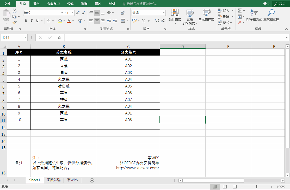290x190 pixels.
Task: Open Format as Table (套用表格格式)
Action: click(x=190, y=17)
